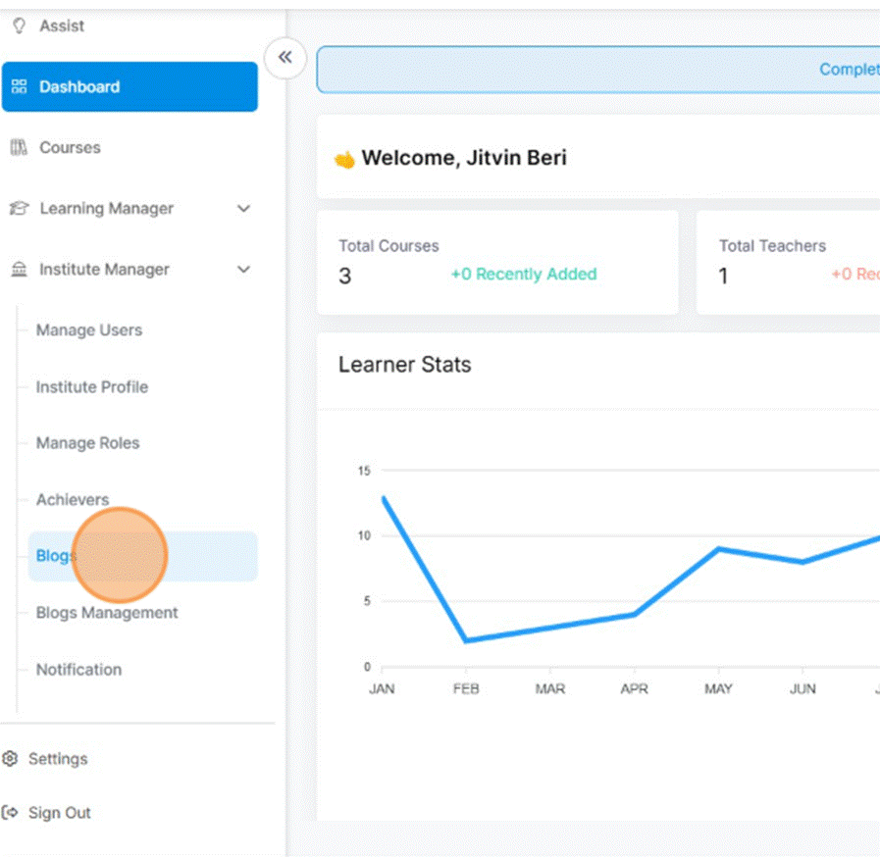Open the Institute Profile page
This screenshot has height=858, width=880.
tap(92, 387)
